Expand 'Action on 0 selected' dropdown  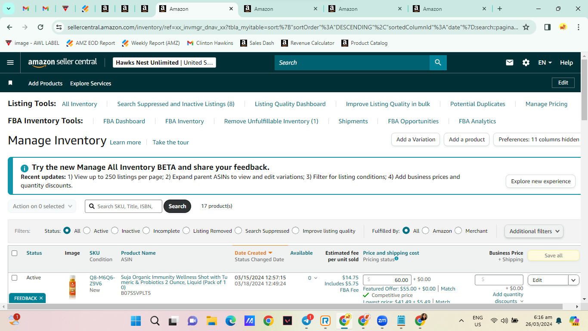[42, 206]
